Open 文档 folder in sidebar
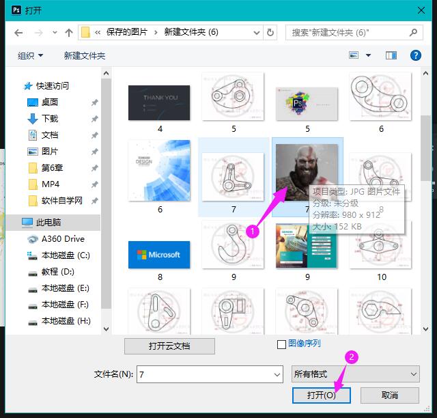 pyautogui.click(x=50, y=135)
